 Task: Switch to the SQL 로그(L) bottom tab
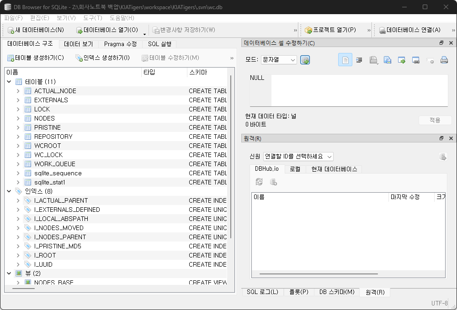pyautogui.click(x=262, y=292)
